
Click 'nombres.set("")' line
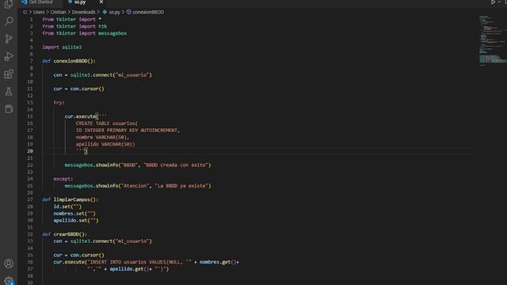click(x=74, y=213)
